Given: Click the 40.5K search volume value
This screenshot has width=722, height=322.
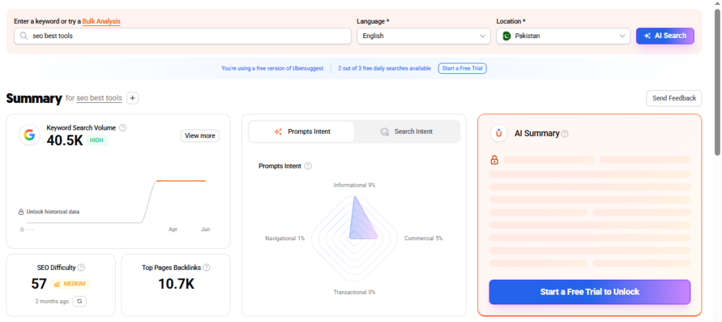Looking at the screenshot, I should pyautogui.click(x=65, y=140).
